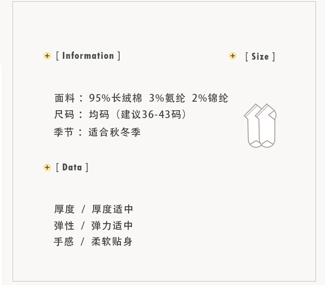
Task: Click the 手感 label
Action: [x=64, y=242]
